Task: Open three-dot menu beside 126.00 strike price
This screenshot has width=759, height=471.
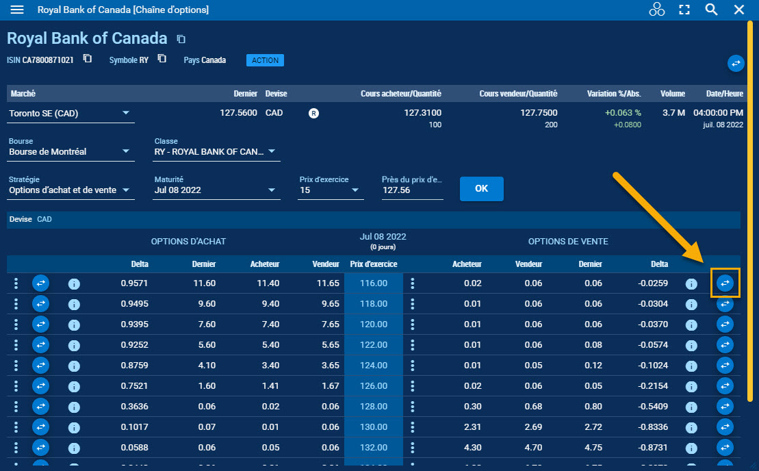Action: 412,386
